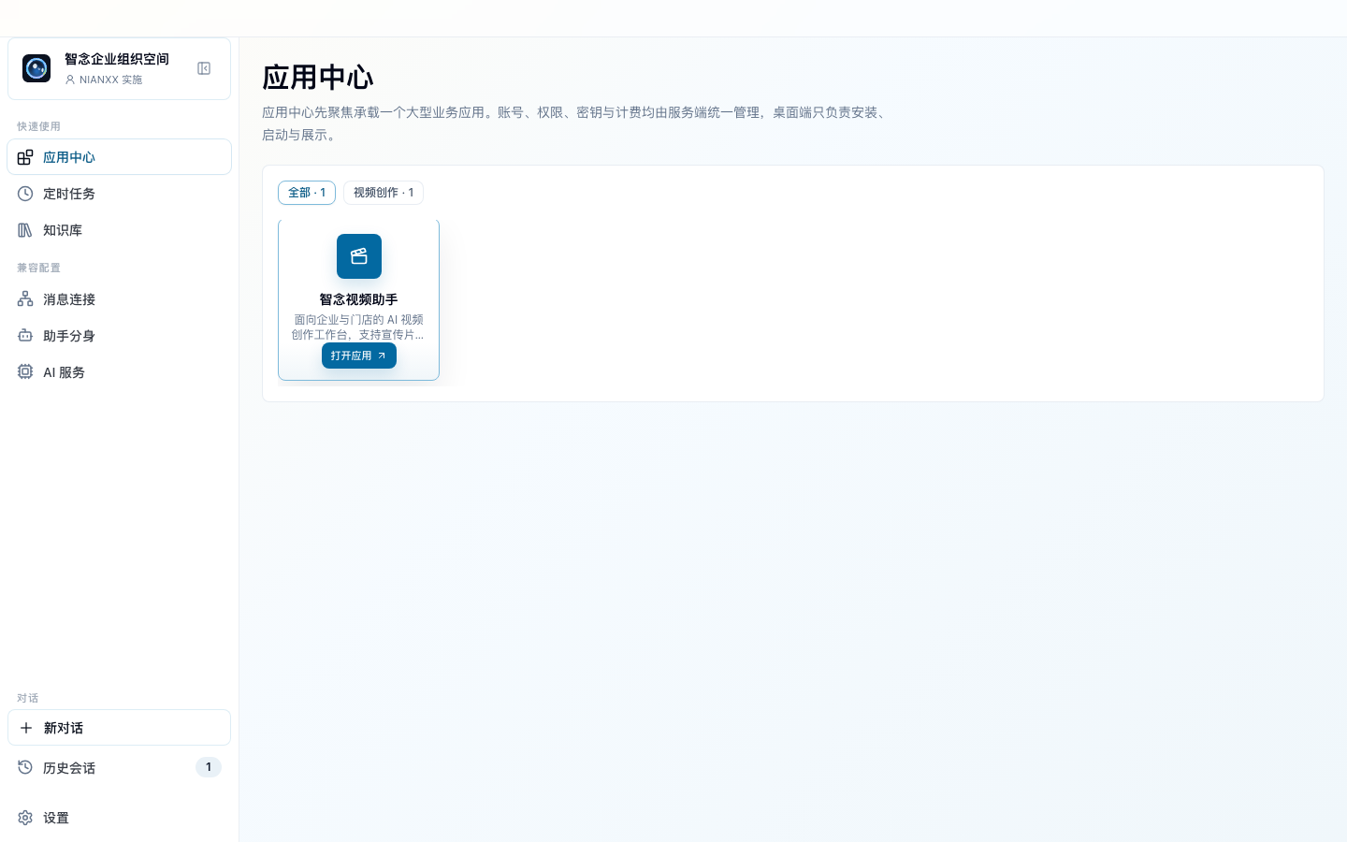This screenshot has width=1347, height=842.
Task: Click the NIANXX 实施 user label
Action: (111, 80)
